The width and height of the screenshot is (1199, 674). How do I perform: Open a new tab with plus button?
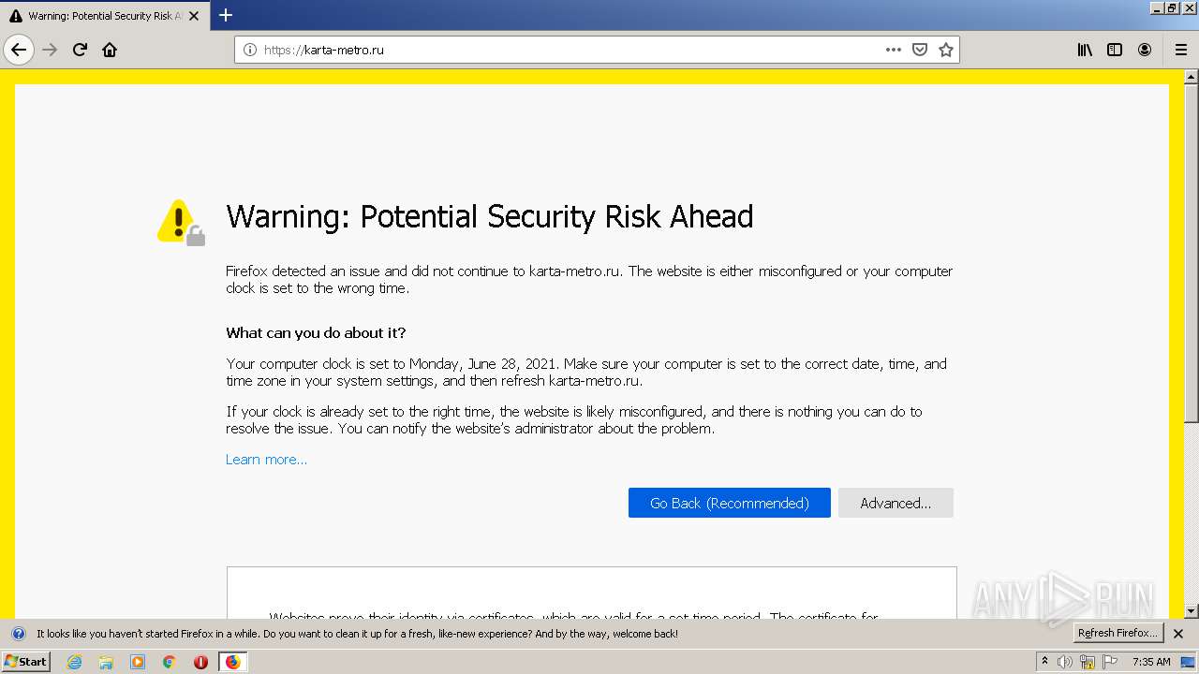[x=226, y=15]
